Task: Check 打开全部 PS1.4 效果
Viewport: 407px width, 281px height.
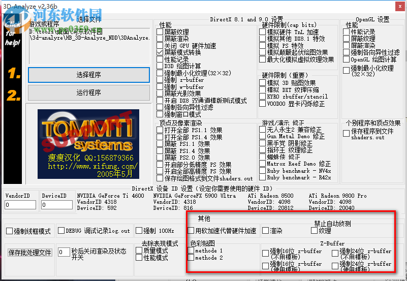Action: [x=160, y=137]
